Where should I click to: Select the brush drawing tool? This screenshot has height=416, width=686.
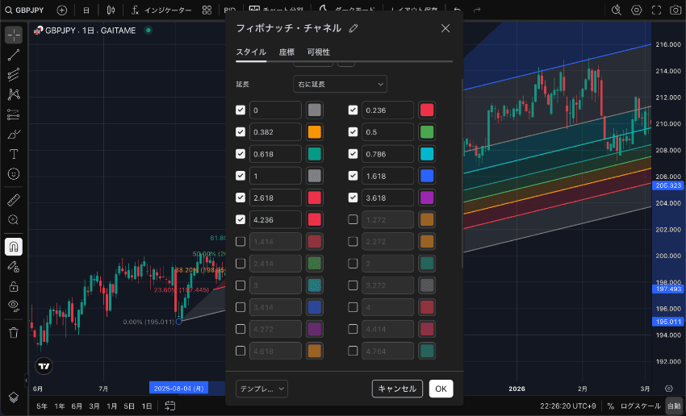14,134
